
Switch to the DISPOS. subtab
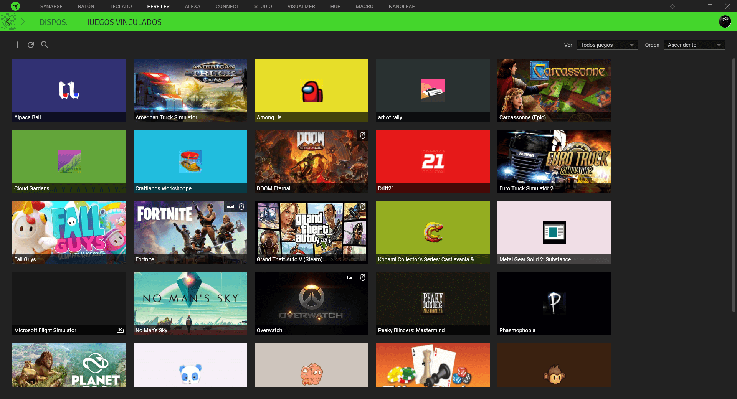click(x=54, y=22)
